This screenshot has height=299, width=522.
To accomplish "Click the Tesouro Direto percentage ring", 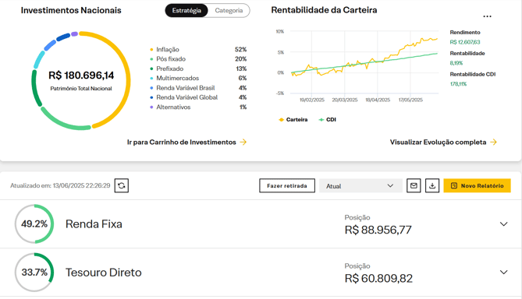I will [x=34, y=273].
